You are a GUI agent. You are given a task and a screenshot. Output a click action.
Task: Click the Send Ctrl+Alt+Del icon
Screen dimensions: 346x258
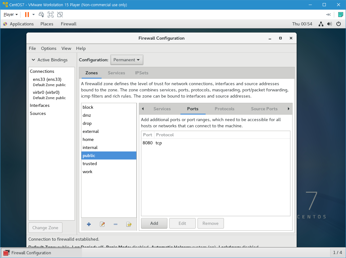click(41, 15)
